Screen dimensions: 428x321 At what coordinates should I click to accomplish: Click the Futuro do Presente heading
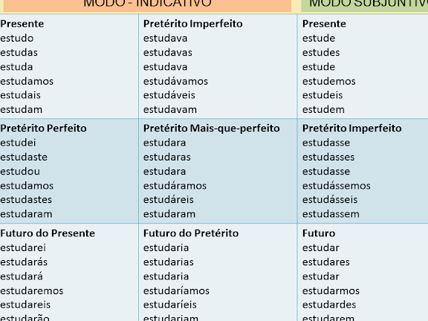click(48, 233)
